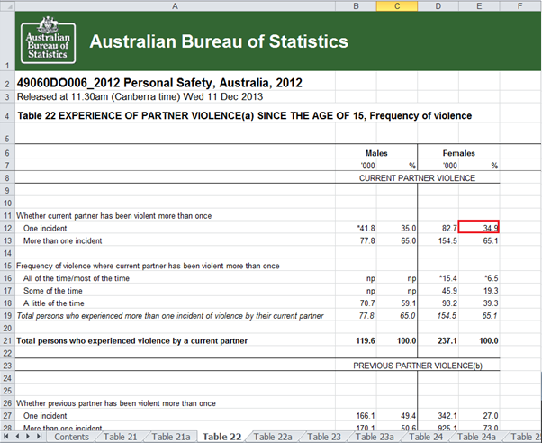Select cell 'Frequency of violence where current partner has been violent'
Image resolution: width=542 pixels, height=443 pixels.
click(x=175, y=266)
